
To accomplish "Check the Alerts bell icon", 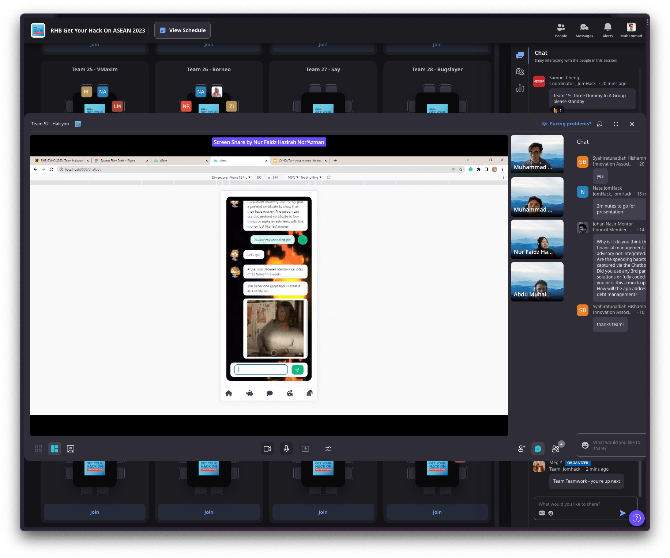I will pyautogui.click(x=607, y=30).
